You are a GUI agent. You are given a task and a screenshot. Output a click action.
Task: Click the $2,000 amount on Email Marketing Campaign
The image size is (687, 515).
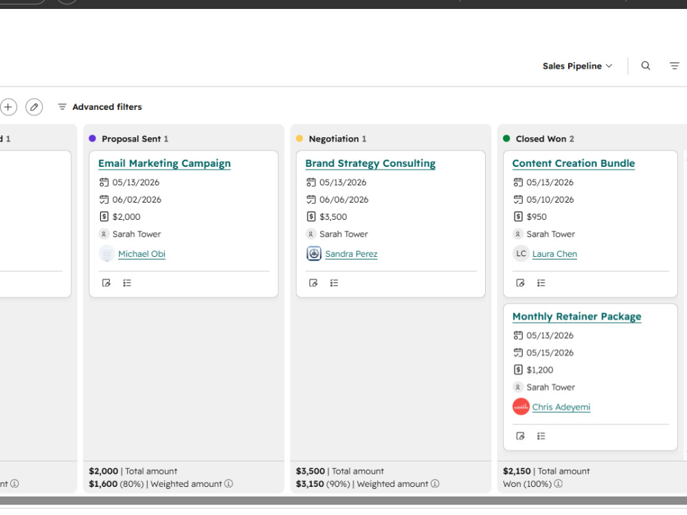pos(126,217)
